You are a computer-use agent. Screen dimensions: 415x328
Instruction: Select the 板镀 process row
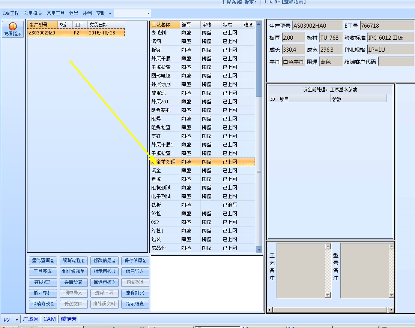202,50
